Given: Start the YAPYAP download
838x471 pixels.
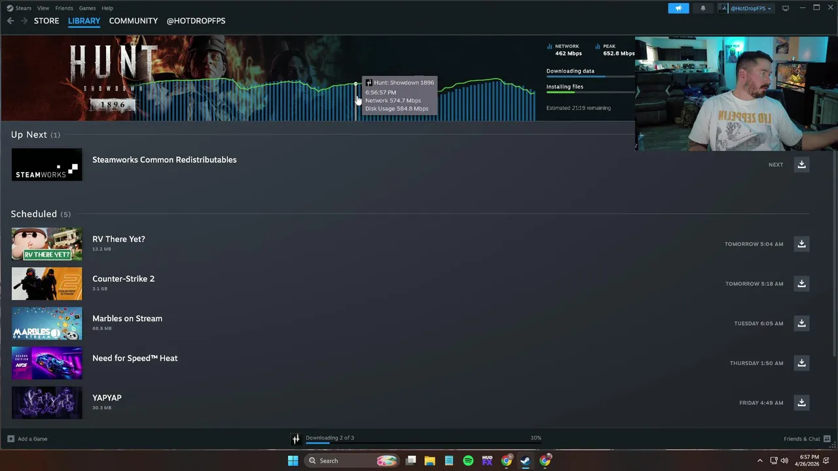Looking at the screenshot, I should tap(801, 403).
